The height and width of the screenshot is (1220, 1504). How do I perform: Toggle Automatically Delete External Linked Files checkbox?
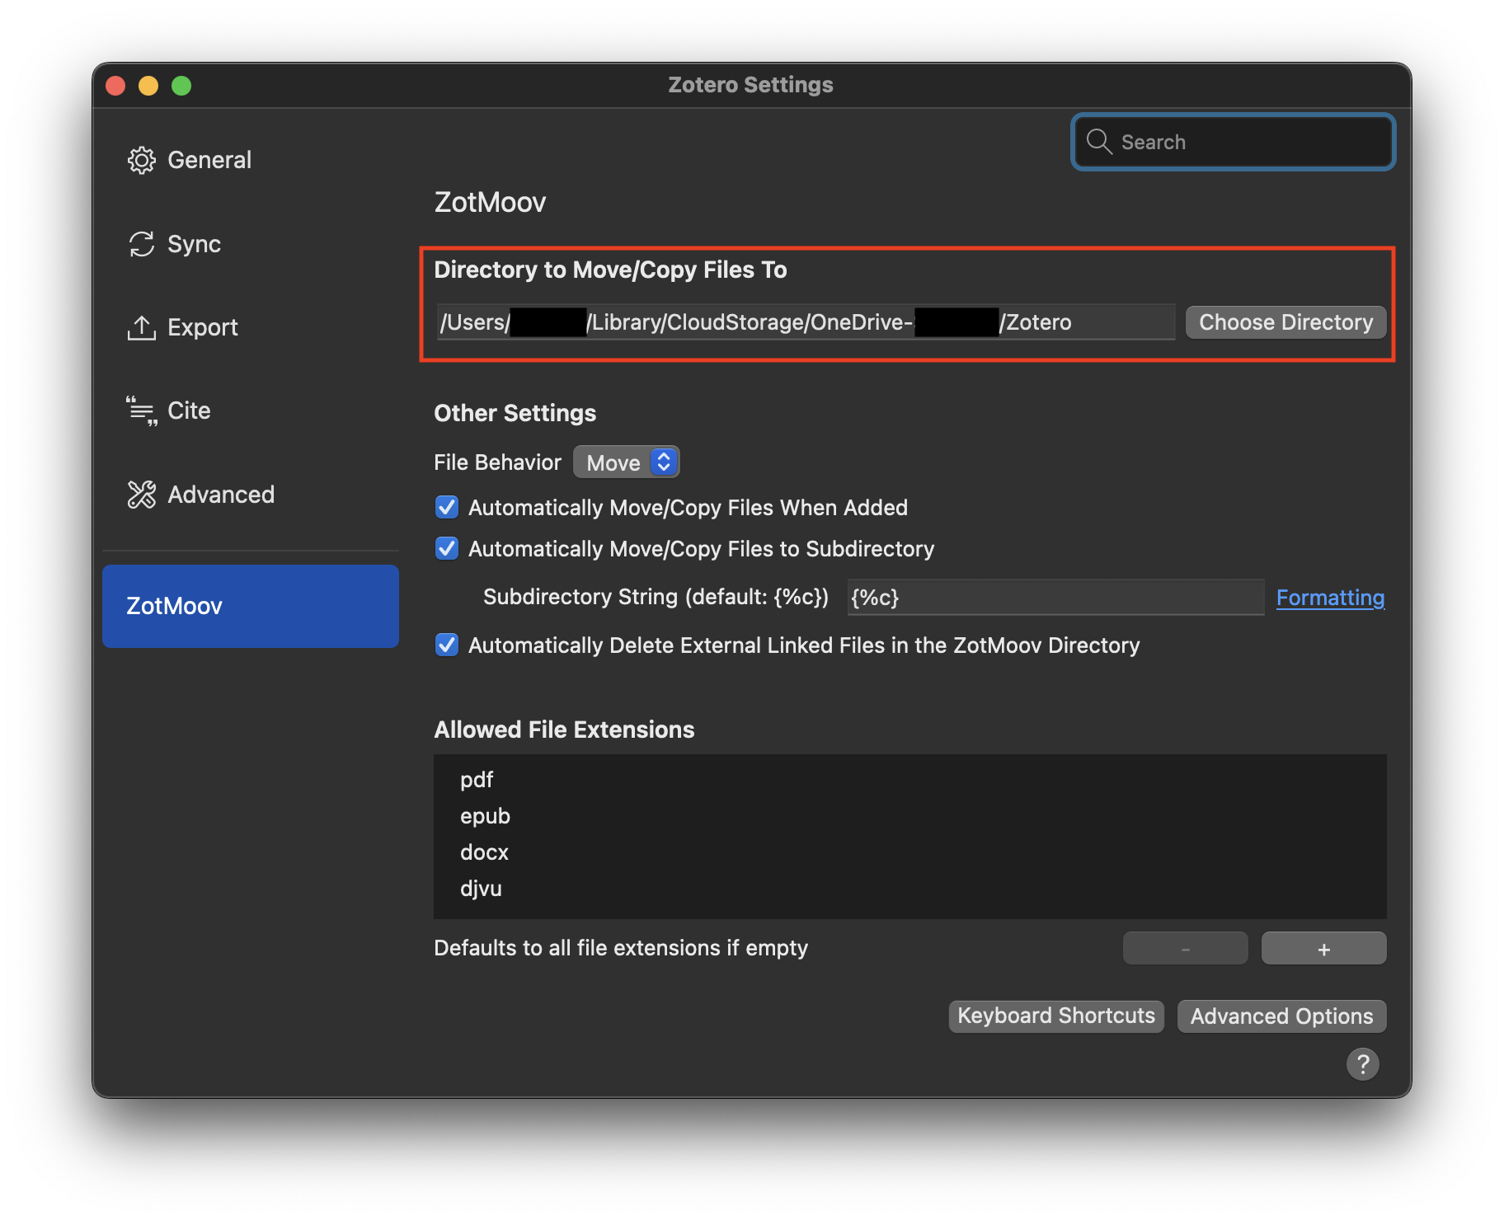447,645
